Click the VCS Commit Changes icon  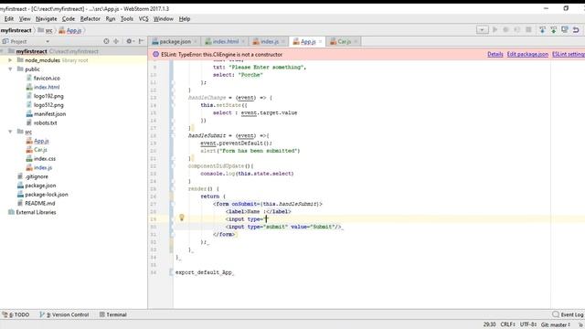pos(554,29)
